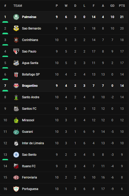Viewport: 129px width, 196px height.
Task: Open the Mirassol yellow-green badge
Action: pos(16,120)
